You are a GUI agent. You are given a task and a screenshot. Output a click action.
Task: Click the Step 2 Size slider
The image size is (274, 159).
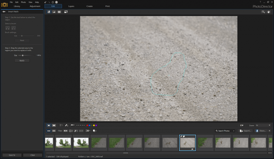[26, 55]
